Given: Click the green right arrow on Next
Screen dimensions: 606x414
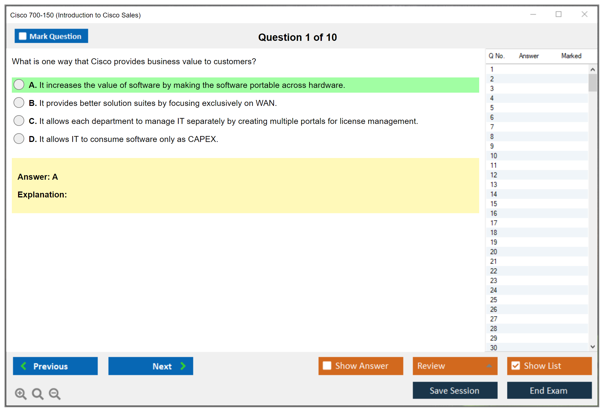Looking at the screenshot, I should point(183,366).
